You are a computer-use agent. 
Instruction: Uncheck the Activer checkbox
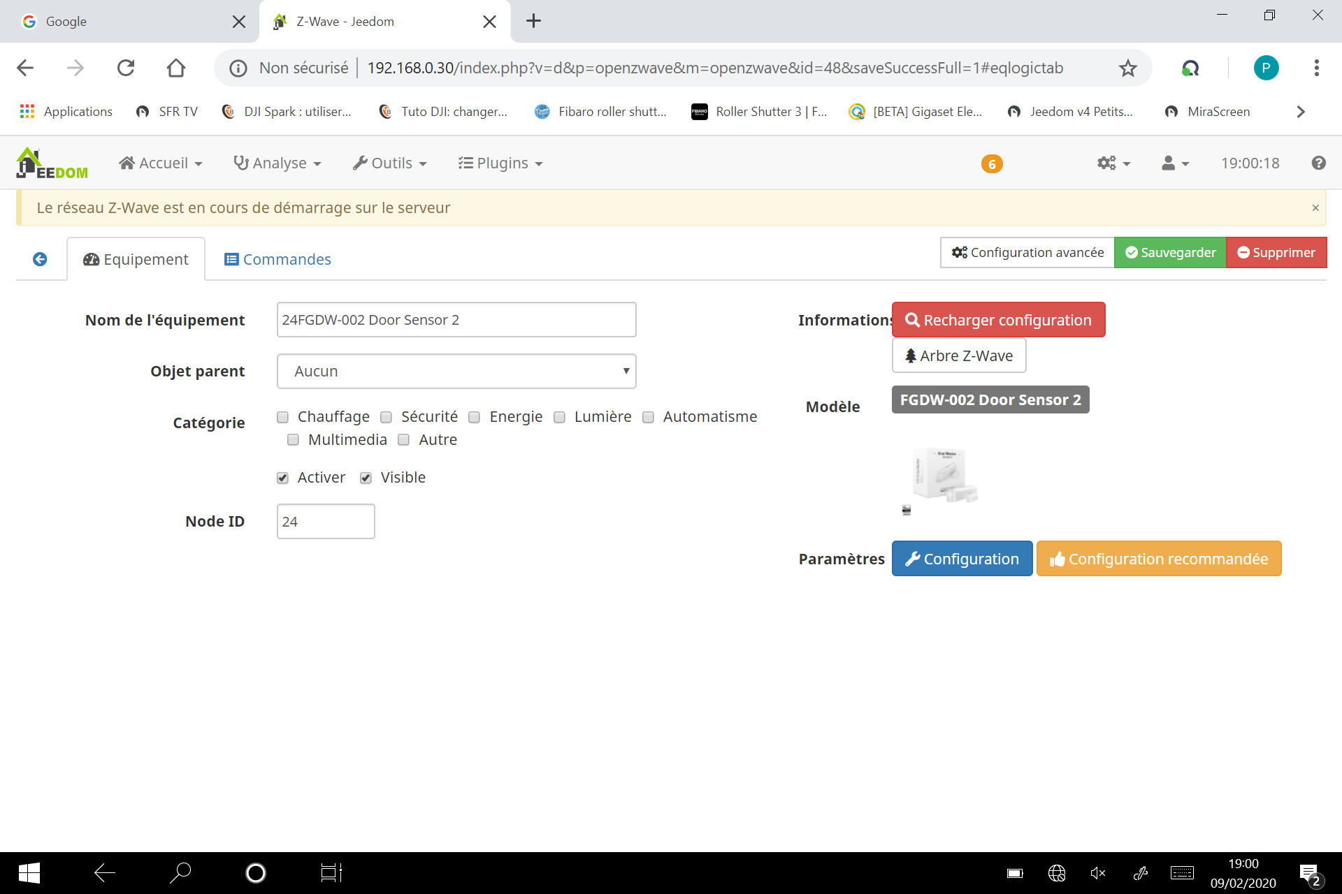[282, 478]
